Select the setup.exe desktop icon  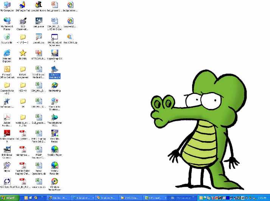(39, 23)
